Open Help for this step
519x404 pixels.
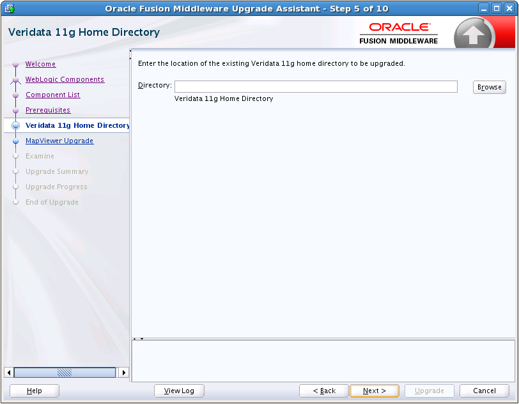point(35,391)
